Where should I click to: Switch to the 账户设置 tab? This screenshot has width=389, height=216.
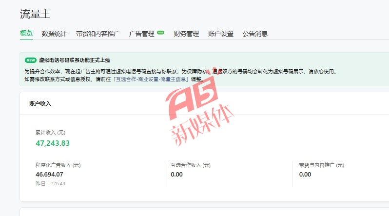[221, 34]
